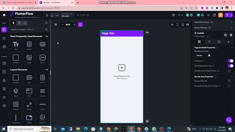Open the Widget Palette in left rail
Image resolution: width=235 pixels, height=132 pixels.
pos(4,30)
